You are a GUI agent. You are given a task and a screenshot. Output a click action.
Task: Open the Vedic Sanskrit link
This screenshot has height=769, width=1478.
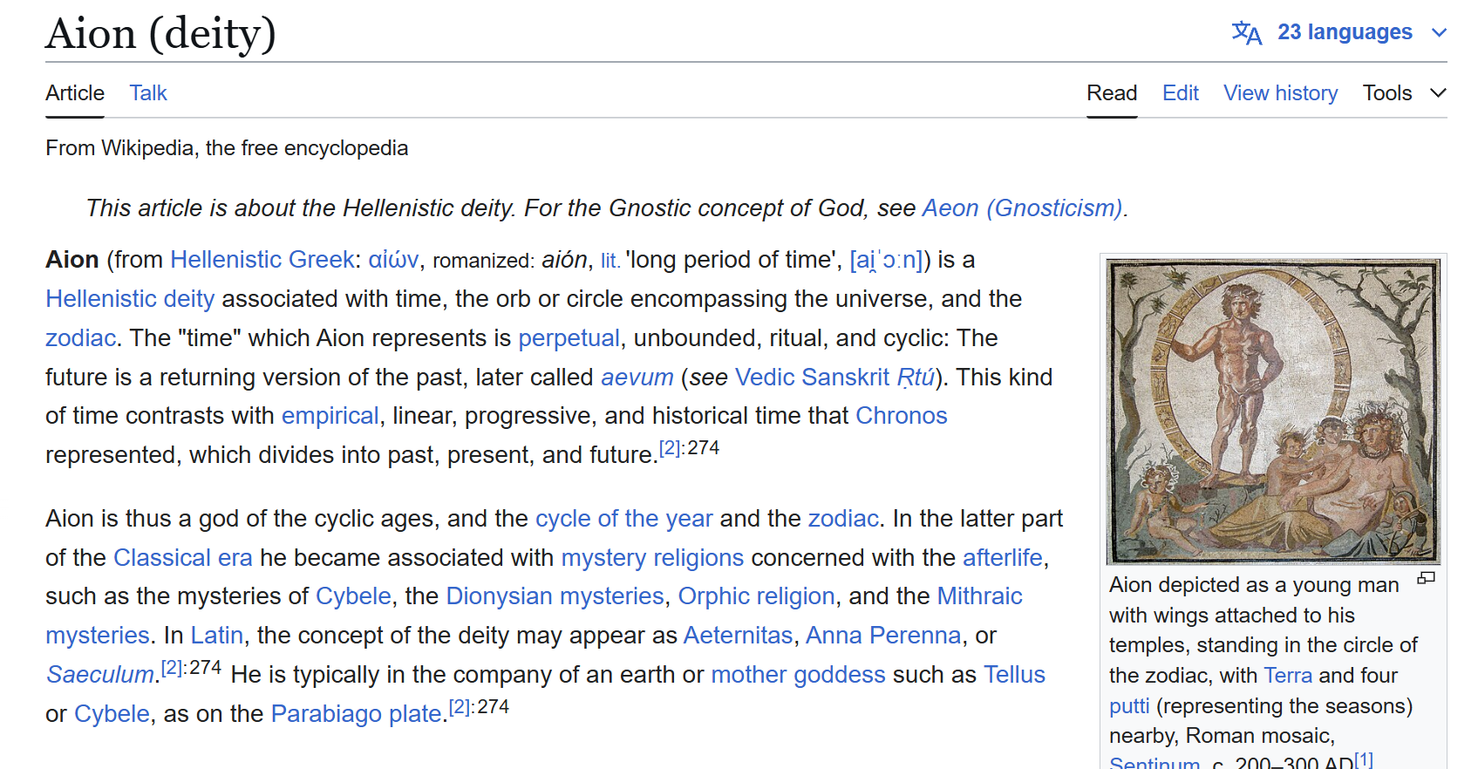[x=812, y=378]
